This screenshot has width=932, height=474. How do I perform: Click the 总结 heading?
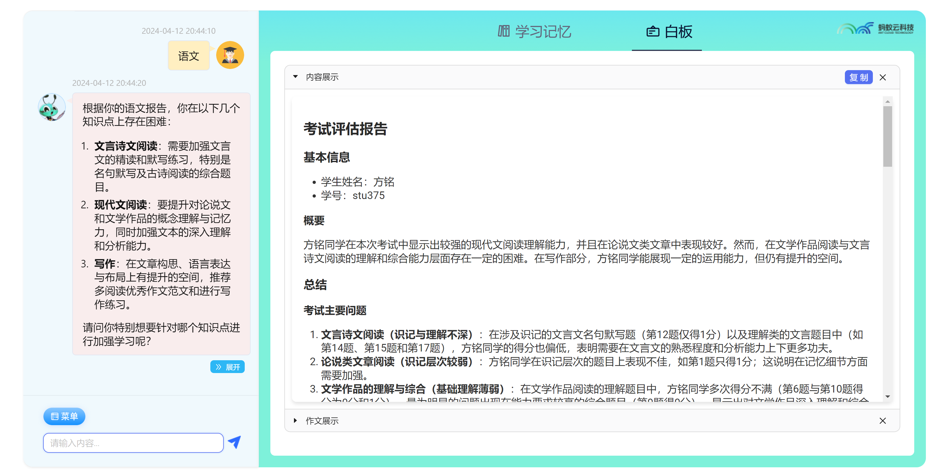coord(315,284)
